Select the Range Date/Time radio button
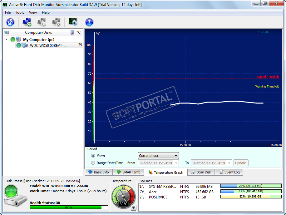The width and height of the screenshot is (286, 215). click(93, 163)
